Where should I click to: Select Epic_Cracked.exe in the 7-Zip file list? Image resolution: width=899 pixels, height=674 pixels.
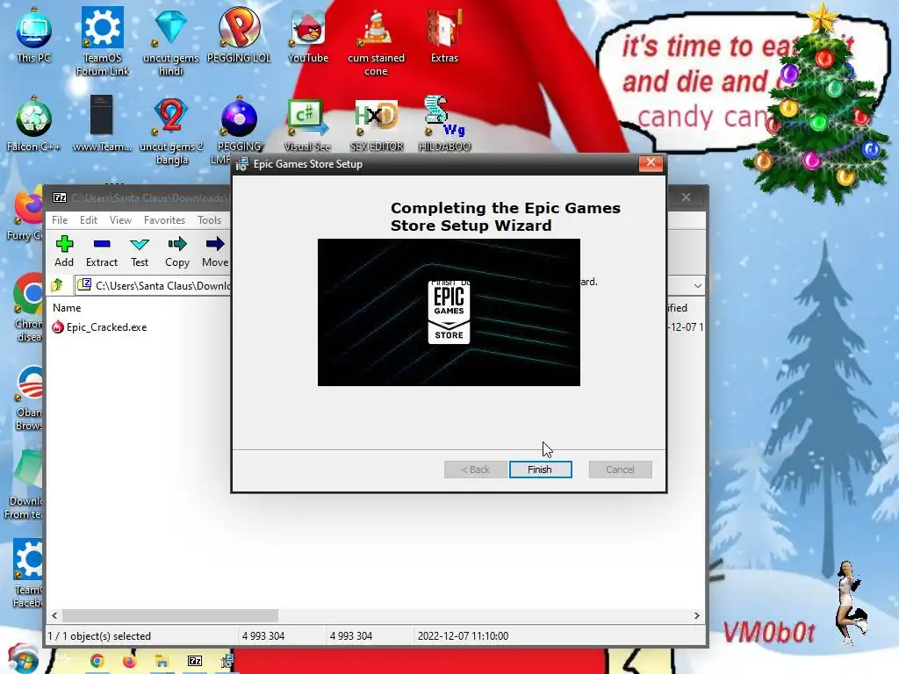pos(100,327)
